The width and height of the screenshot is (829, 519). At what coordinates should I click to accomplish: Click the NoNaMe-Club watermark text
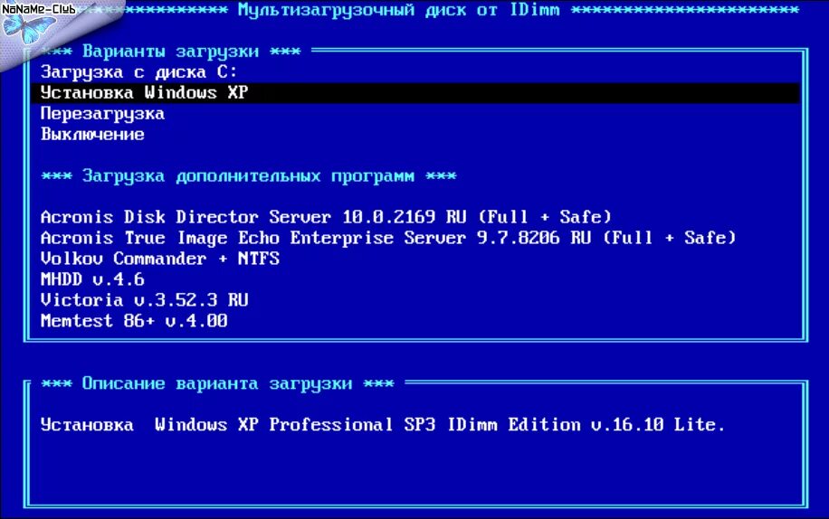(39, 9)
